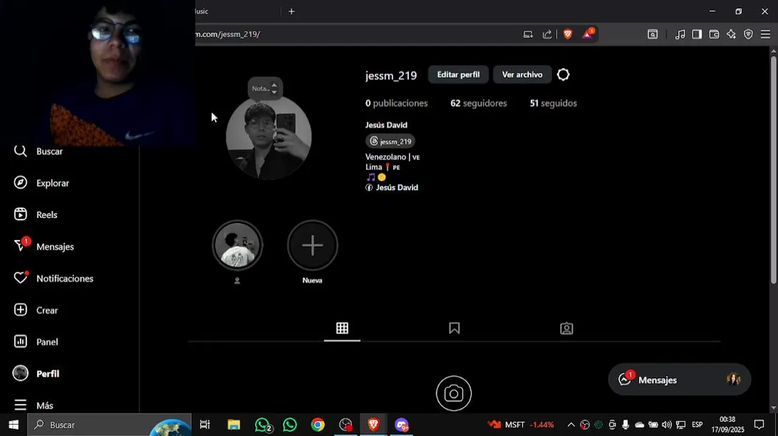This screenshot has width=778, height=436.
Task: Open the Nota bubble above avatar
Action: point(265,88)
